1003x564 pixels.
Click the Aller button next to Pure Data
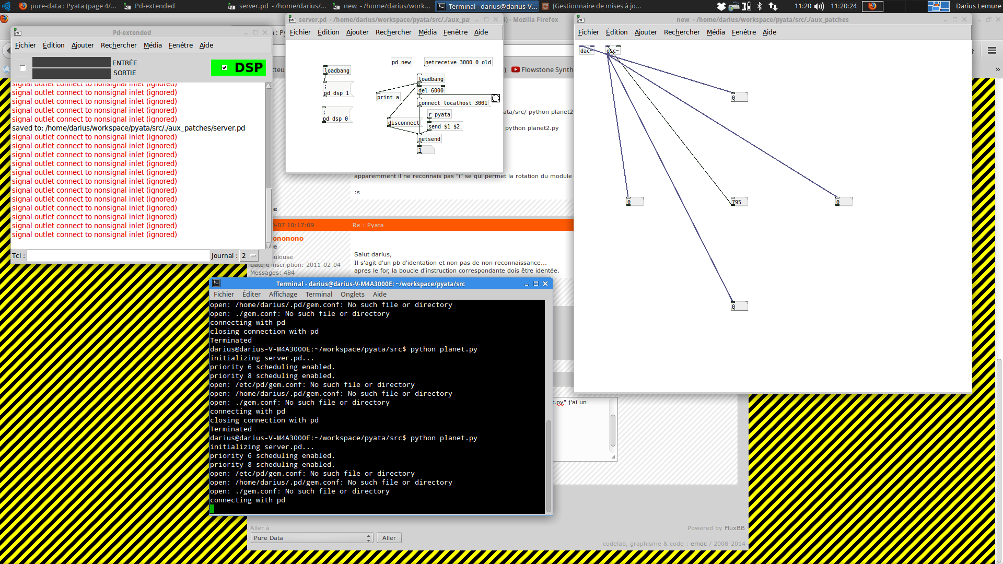point(389,538)
